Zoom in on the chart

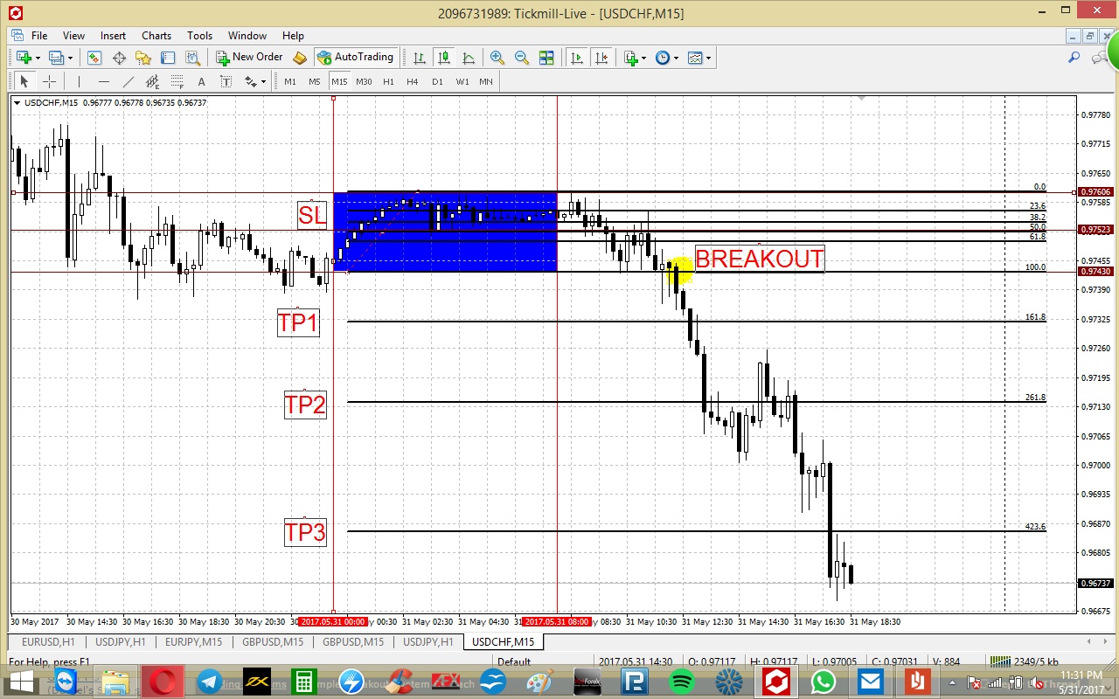click(x=497, y=58)
